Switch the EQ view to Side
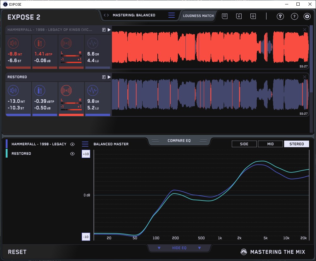The image size is (316, 261). [244, 144]
